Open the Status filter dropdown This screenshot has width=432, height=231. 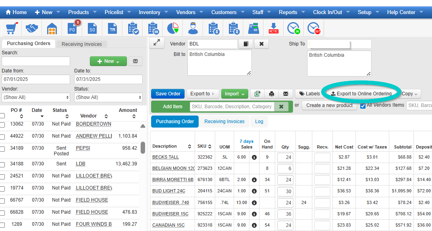[108, 97]
